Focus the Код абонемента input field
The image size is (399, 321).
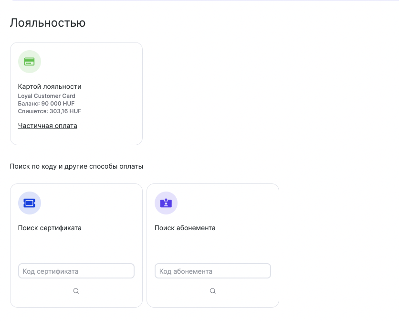point(213,271)
